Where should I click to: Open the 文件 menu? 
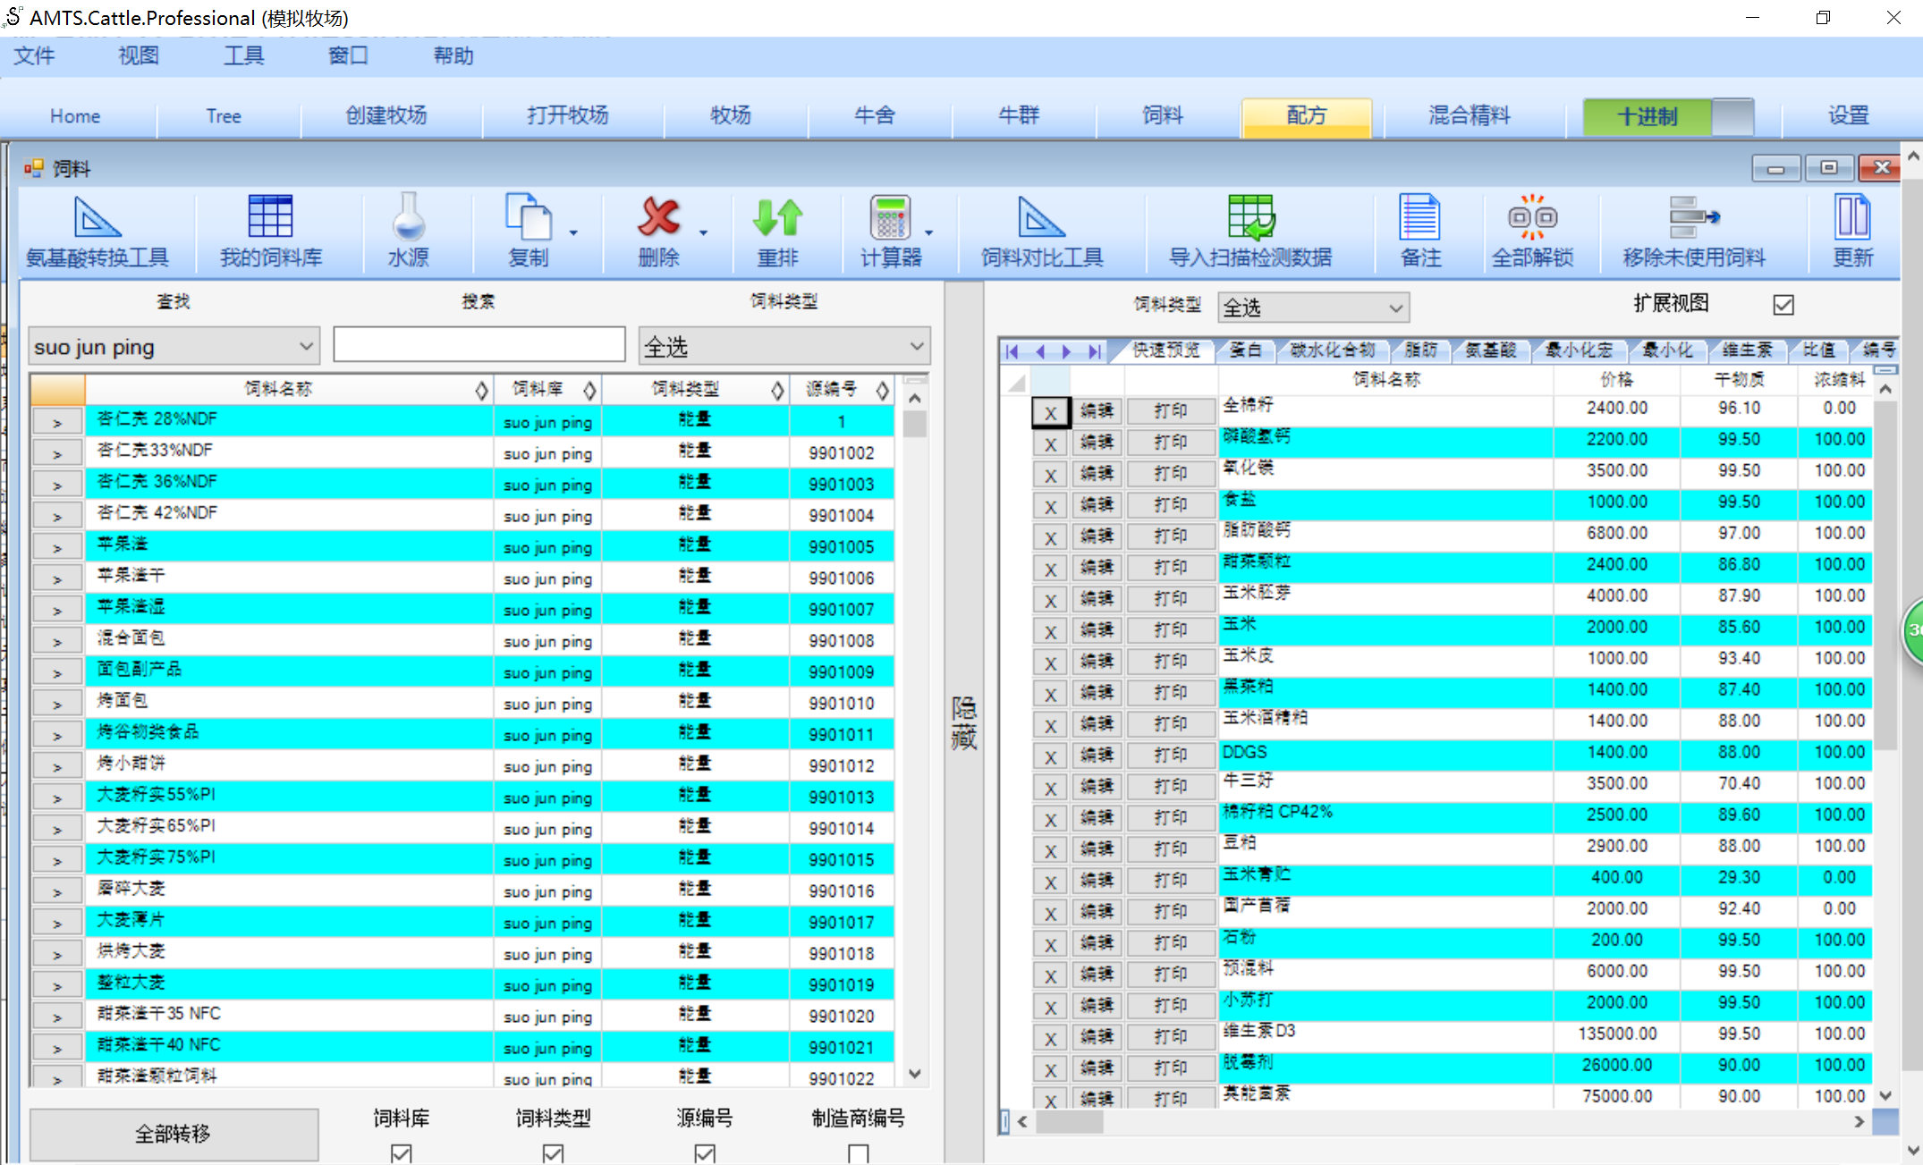coord(34,55)
